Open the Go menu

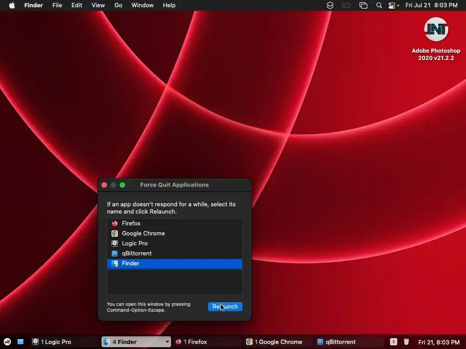coord(118,5)
